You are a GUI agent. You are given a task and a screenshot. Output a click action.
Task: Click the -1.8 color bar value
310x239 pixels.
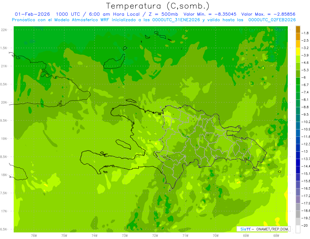(x=305, y=33)
